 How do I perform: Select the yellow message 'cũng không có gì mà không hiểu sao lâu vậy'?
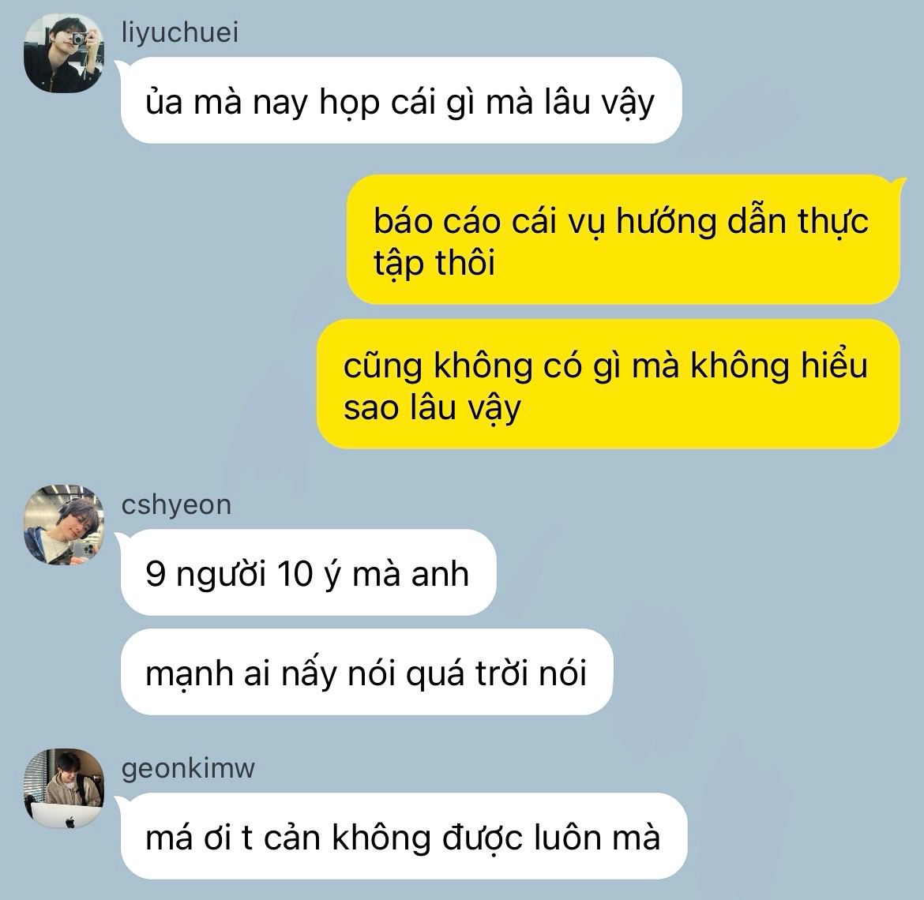click(609, 384)
